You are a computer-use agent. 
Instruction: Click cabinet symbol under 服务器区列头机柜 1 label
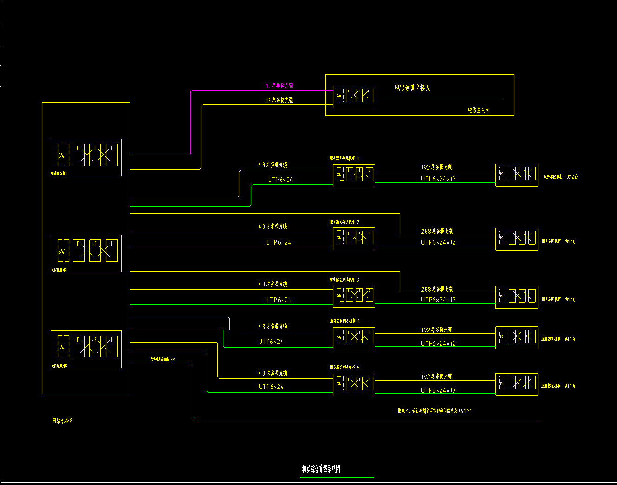[354, 175]
